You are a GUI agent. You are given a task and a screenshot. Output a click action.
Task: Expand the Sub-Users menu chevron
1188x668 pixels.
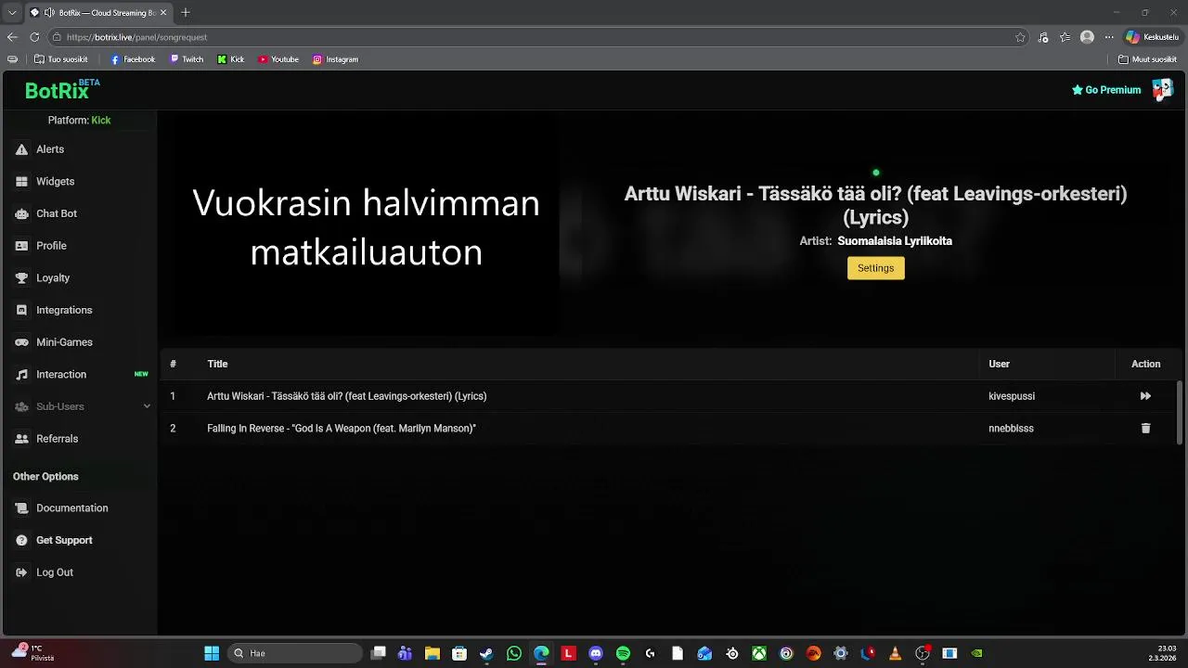(147, 406)
